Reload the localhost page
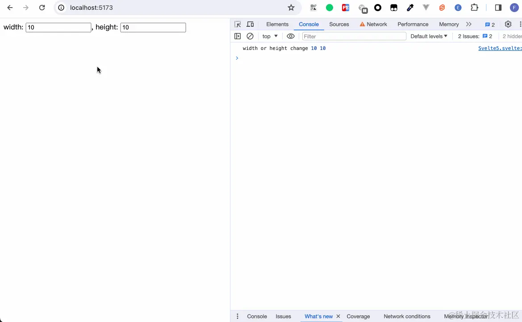This screenshot has height=322, width=522. [42, 8]
